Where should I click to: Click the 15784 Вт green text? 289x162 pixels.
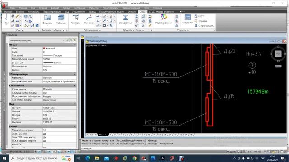pyautogui.click(x=258, y=91)
